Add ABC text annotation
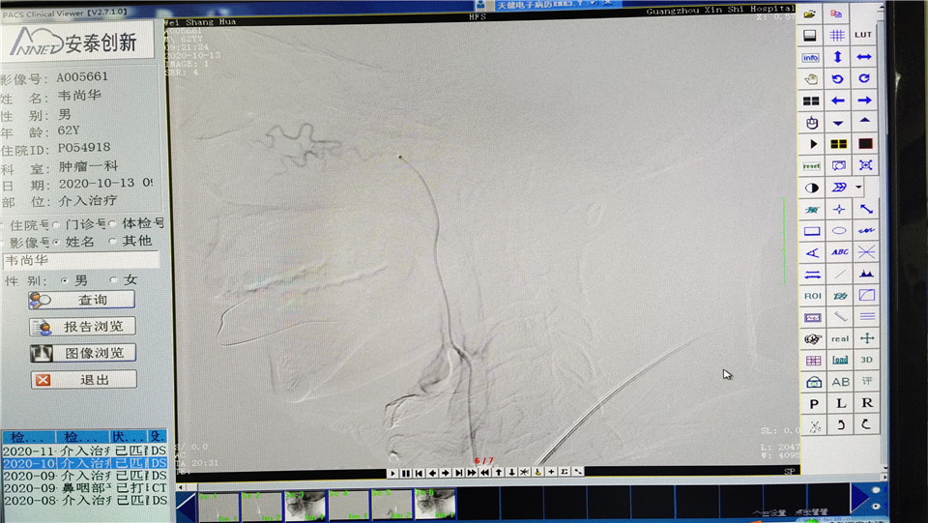928x523 pixels. 839,252
